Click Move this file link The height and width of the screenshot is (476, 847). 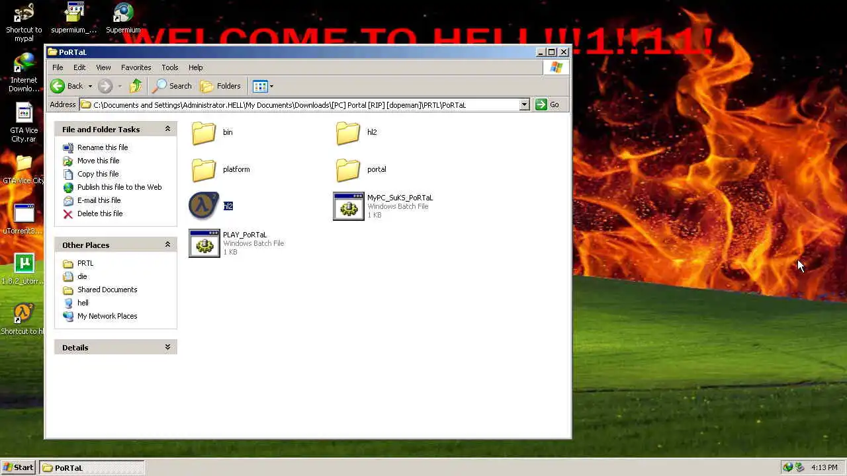click(x=98, y=161)
